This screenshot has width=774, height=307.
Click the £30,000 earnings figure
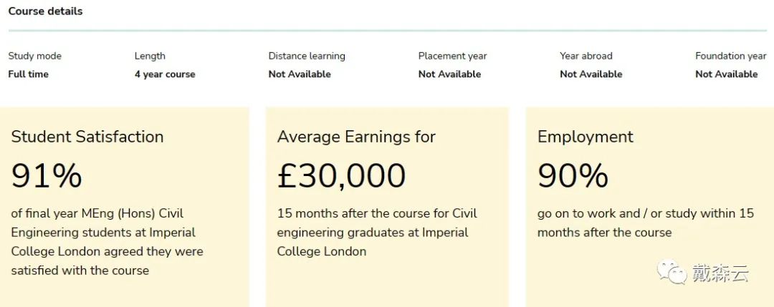(x=341, y=175)
